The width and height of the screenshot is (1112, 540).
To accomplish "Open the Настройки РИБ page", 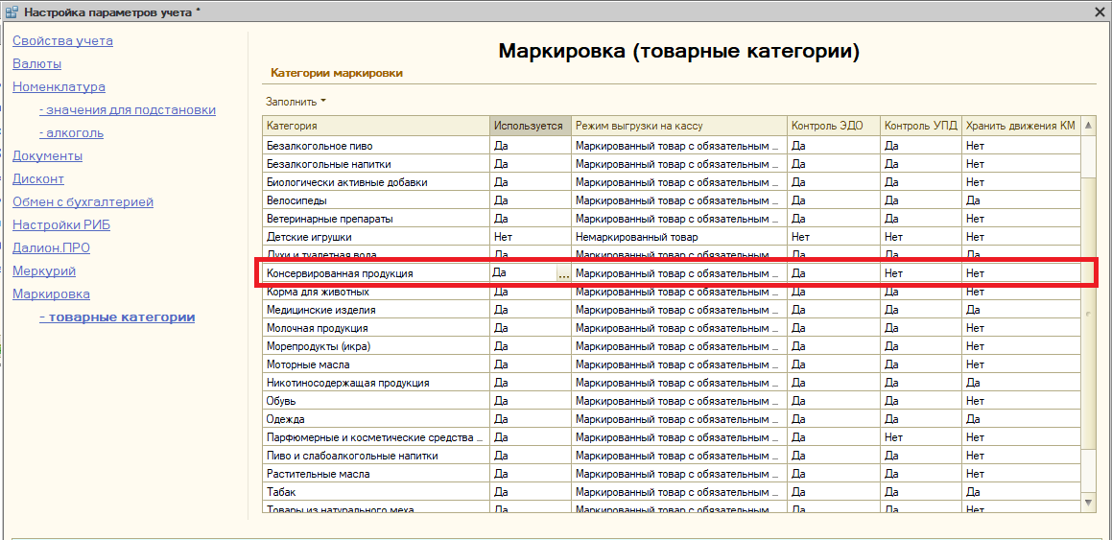I will click(x=55, y=225).
